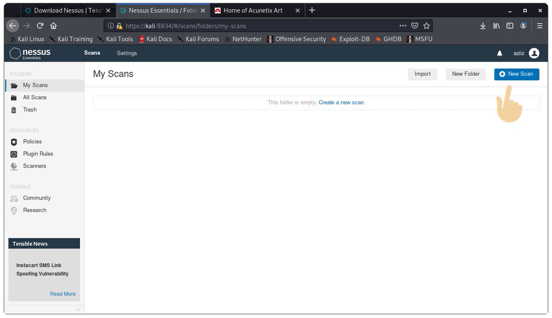Open the page actions three-dots menu
Image resolution: width=552 pixels, height=318 pixels.
coord(403,26)
